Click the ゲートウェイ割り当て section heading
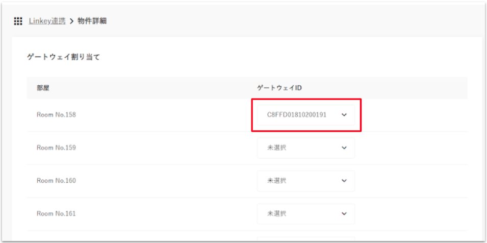487x243 pixels. coord(63,57)
